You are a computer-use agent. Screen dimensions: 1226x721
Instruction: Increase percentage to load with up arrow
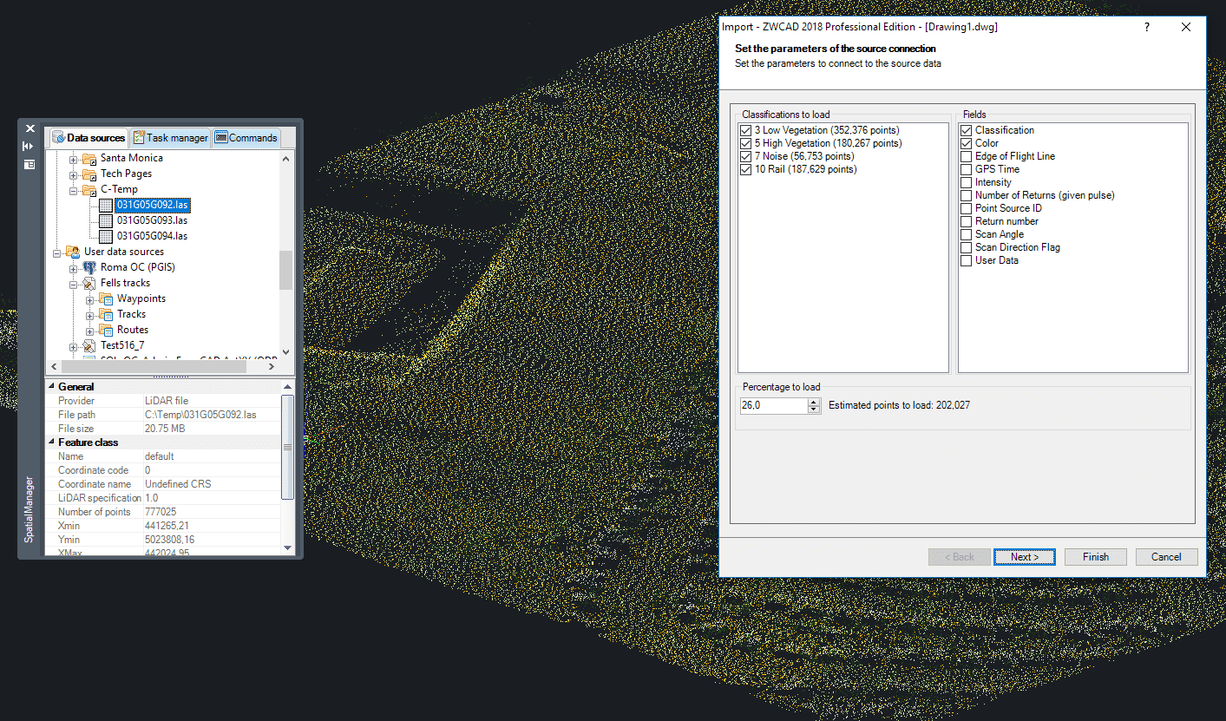coord(814,402)
